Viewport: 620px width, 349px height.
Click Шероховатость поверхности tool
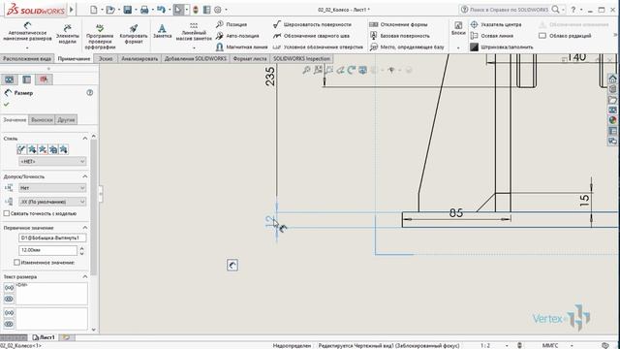coord(312,24)
